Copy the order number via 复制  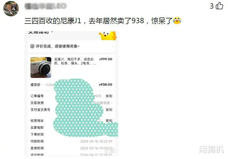[109, 96]
